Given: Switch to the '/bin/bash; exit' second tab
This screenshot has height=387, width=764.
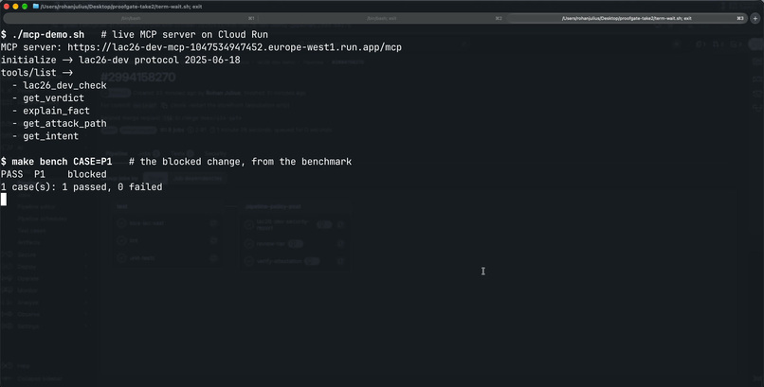Looking at the screenshot, I should [381, 19].
